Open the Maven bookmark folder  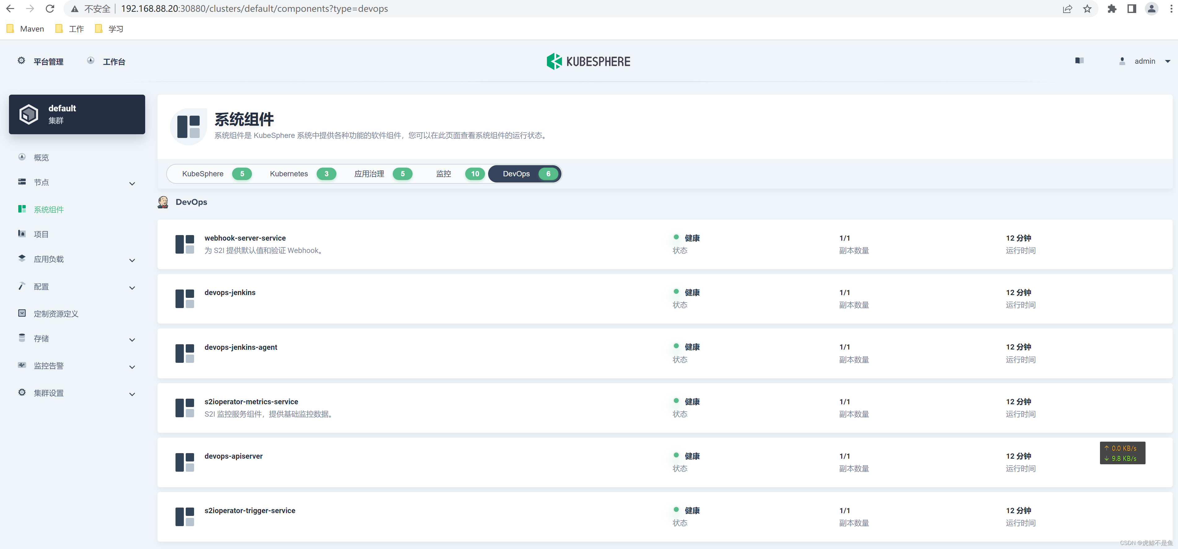[26, 29]
